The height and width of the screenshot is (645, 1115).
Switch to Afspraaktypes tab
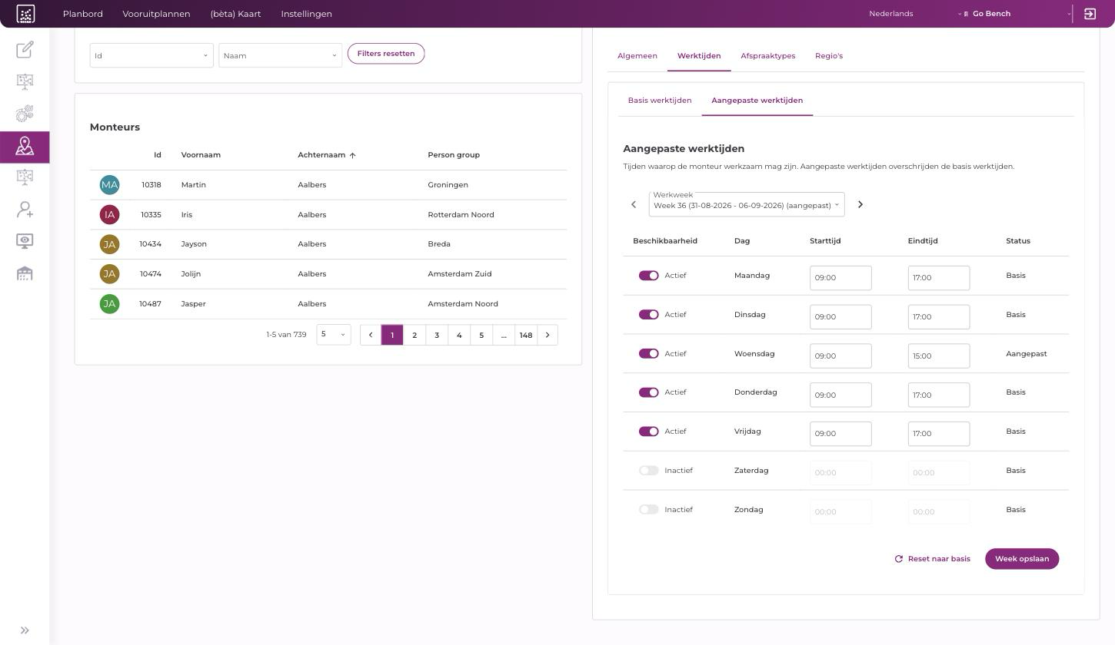[767, 56]
